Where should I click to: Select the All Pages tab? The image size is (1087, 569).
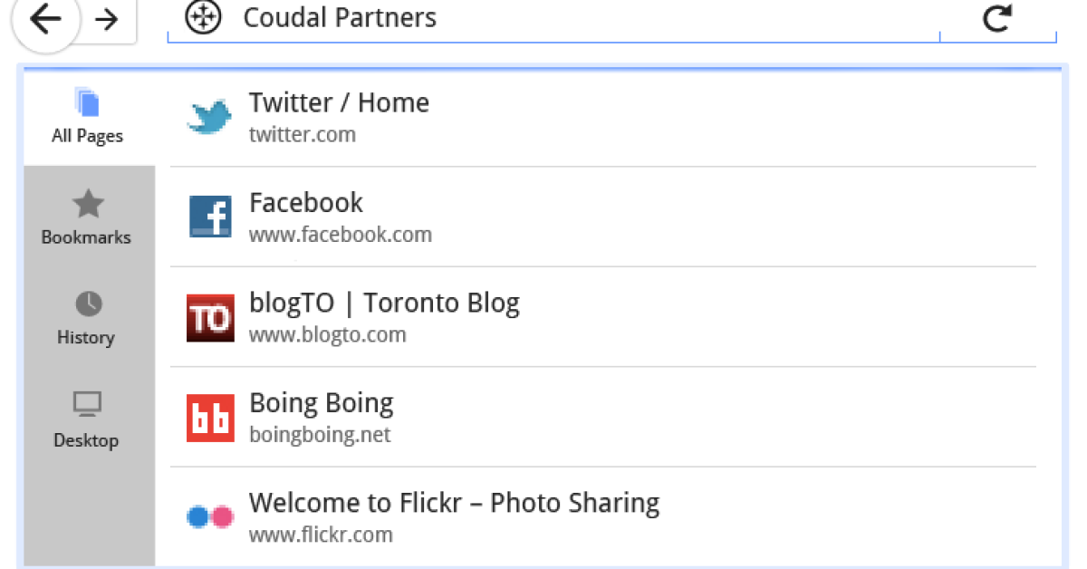point(88,116)
